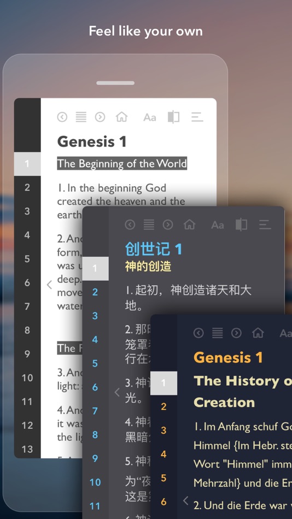Select chapter 13 in white window sidebar

tap(27, 450)
